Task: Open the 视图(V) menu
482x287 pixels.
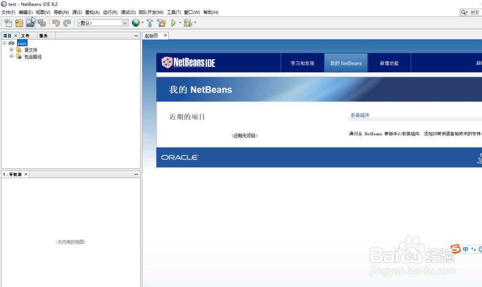Action: [43, 13]
